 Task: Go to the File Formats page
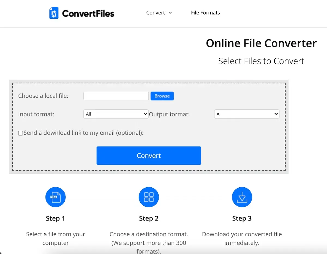coord(205,13)
